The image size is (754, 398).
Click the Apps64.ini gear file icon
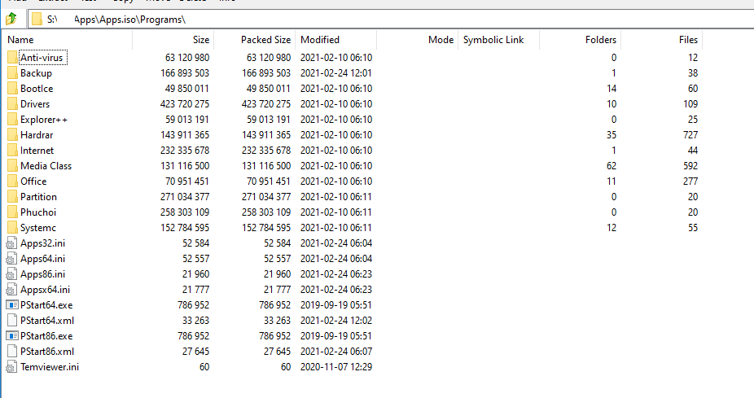(x=11, y=259)
